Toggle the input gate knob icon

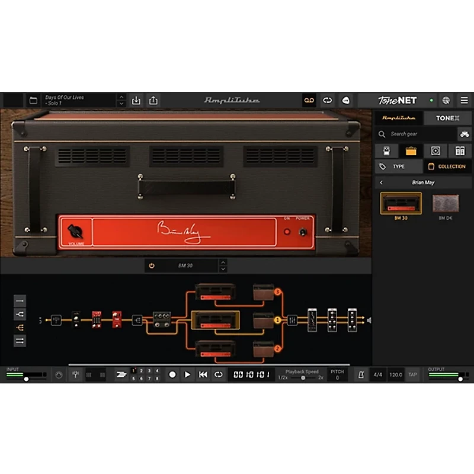59,375
